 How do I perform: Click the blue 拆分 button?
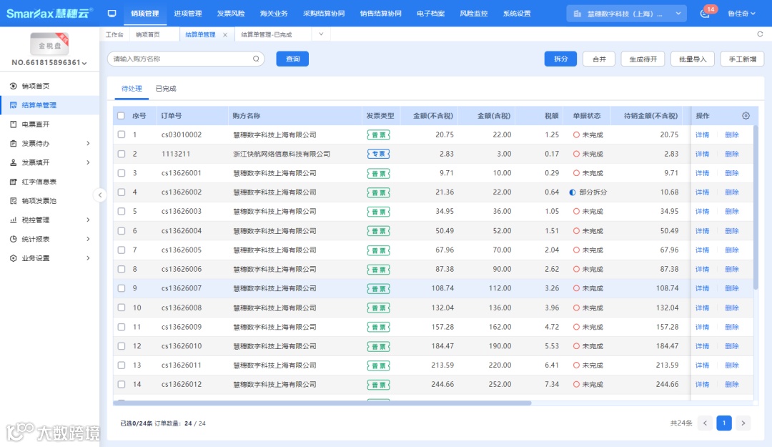(x=560, y=59)
